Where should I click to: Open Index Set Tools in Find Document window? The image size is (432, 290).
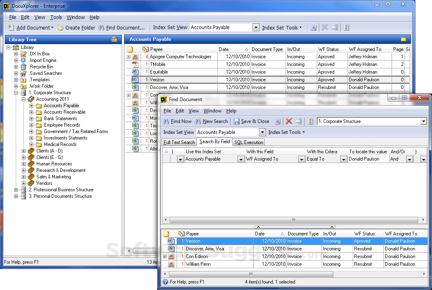click(x=286, y=132)
